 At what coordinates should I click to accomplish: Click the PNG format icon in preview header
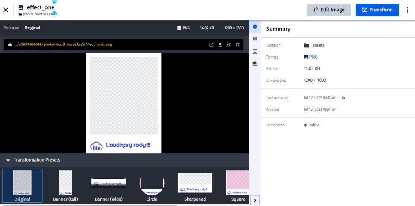pyautogui.click(x=179, y=28)
